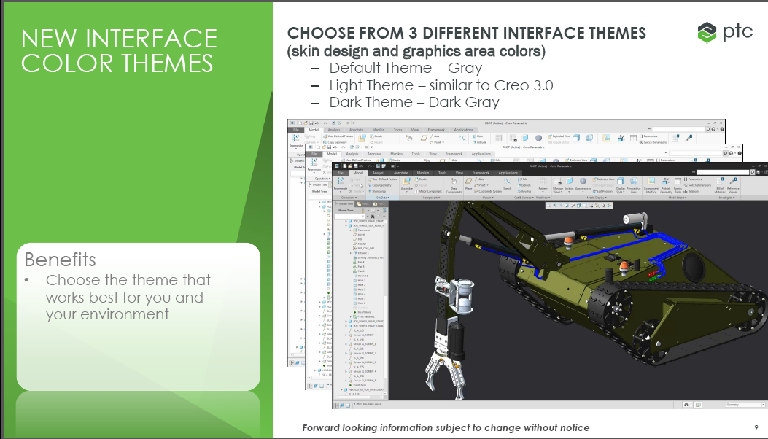The width and height of the screenshot is (768, 439).
Task: Select Annotate tab in gray theme window
Action: [356, 130]
